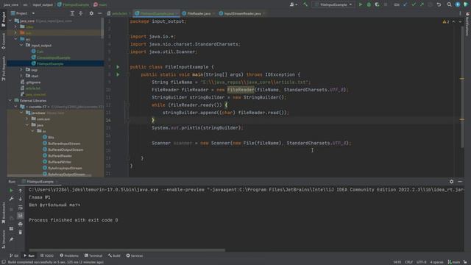Open Run panel settings gear
Image resolution: width=471 pixels, height=265 pixels.
point(451,182)
